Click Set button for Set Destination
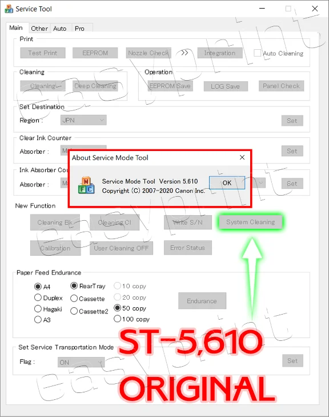Screen dimensions: 329x417 pyautogui.click(x=292, y=121)
